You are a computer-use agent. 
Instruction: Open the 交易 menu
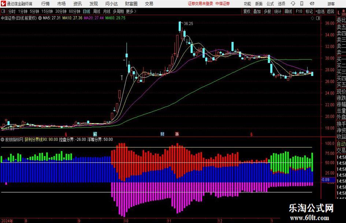pyautogui.click(x=149, y=4)
